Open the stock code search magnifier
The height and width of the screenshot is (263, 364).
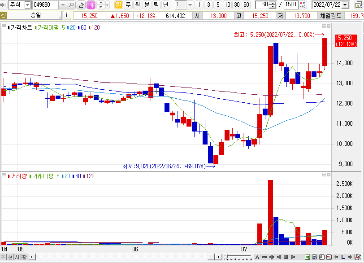tap(72, 4)
